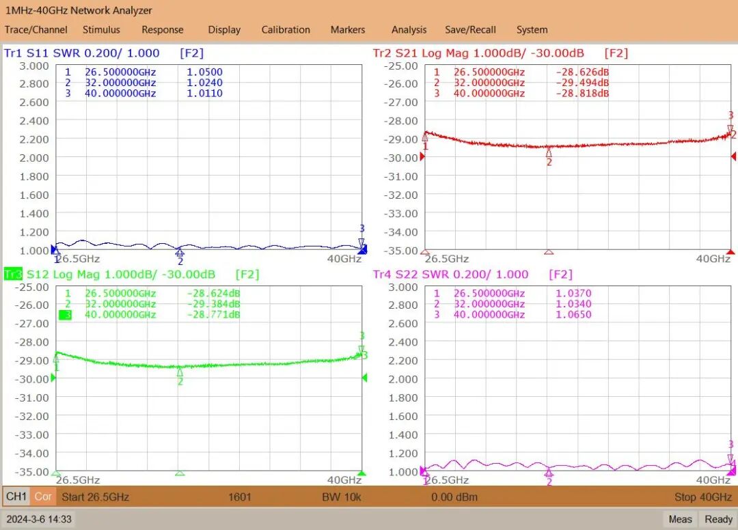Screen dimensions: 738x530
Task: Open the Response menu
Action: point(163,29)
